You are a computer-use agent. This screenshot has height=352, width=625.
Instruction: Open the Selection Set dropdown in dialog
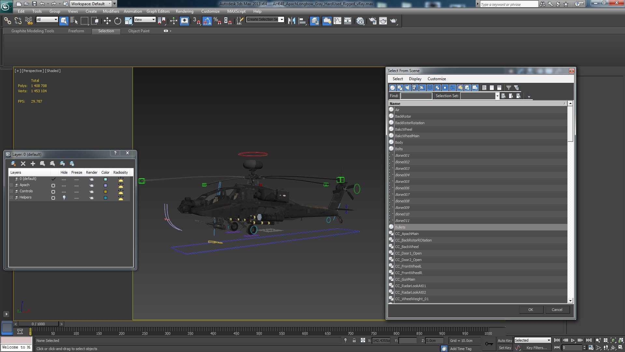click(497, 96)
